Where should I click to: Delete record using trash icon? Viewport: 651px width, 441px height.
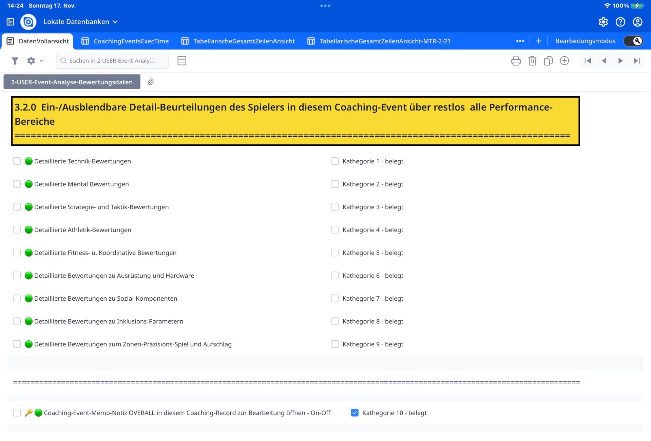click(x=532, y=61)
